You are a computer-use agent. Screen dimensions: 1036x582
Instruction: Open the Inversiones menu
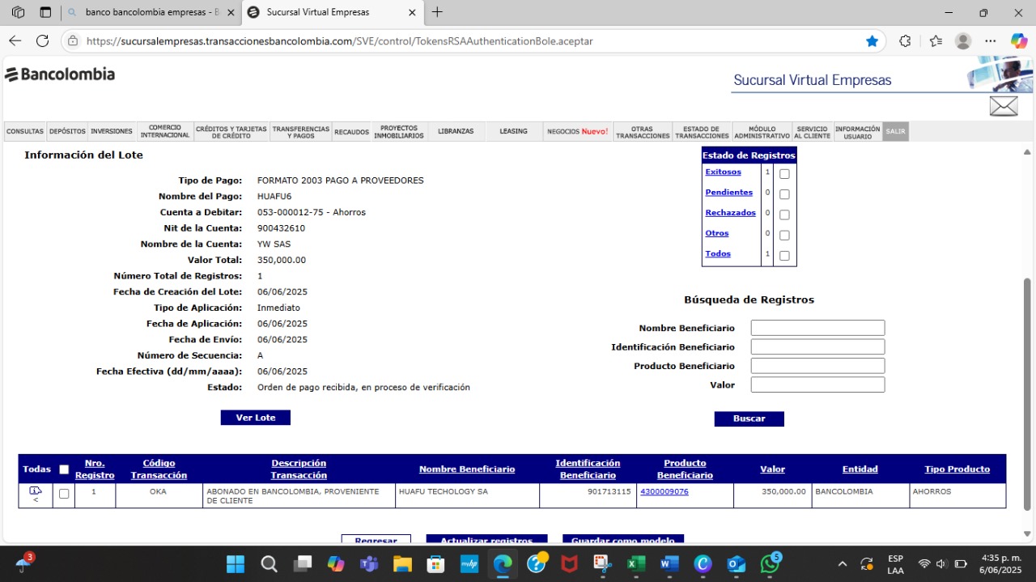pyautogui.click(x=112, y=131)
